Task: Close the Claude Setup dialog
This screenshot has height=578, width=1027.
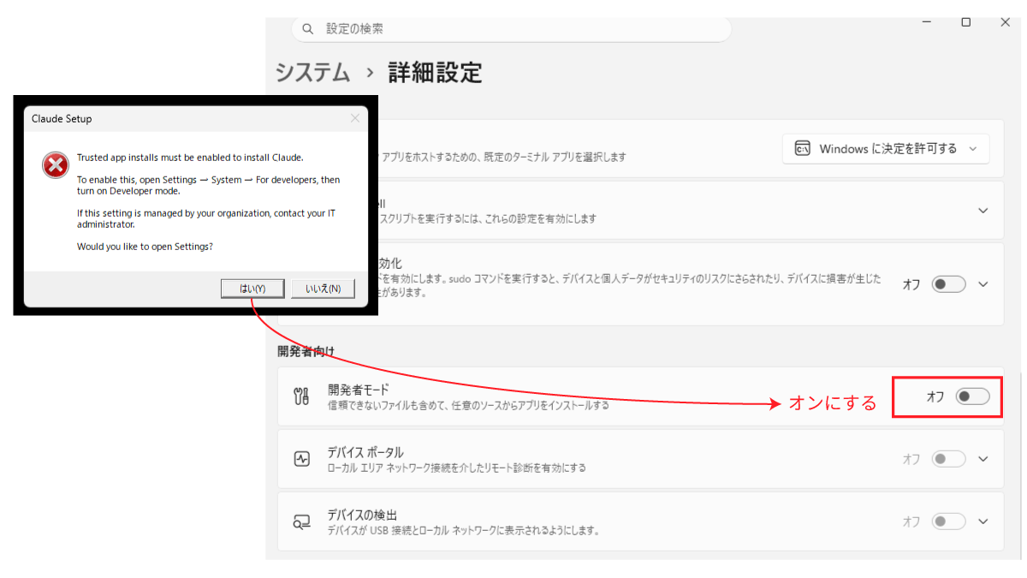Action: click(x=355, y=118)
